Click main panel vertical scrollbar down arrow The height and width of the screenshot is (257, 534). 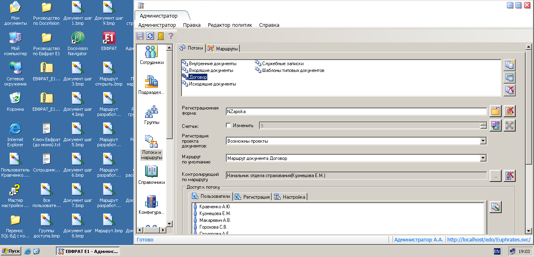pos(529,231)
